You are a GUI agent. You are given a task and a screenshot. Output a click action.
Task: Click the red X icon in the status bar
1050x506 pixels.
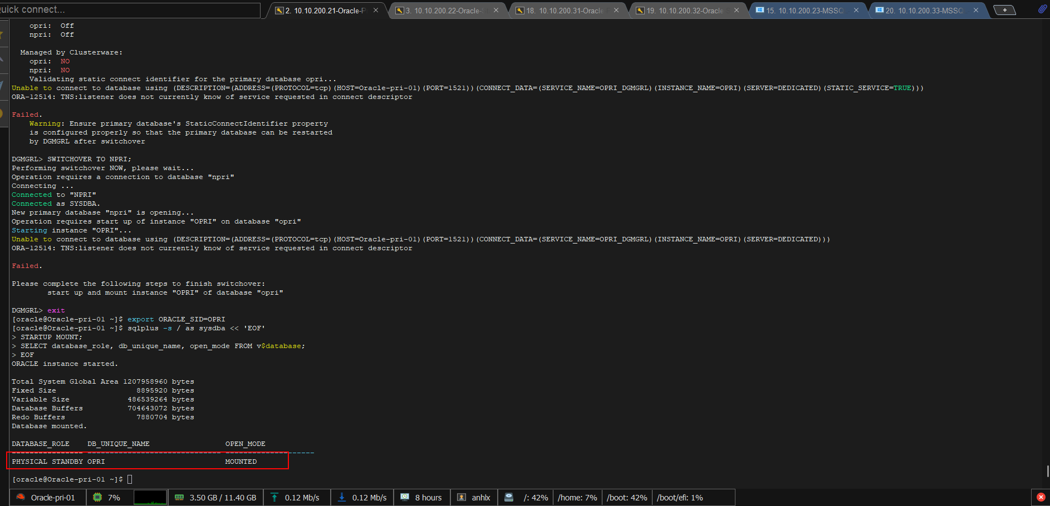tap(1041, 497)
